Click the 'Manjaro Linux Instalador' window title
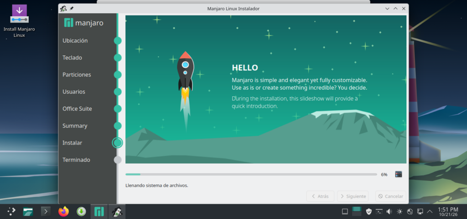This screenshot has width=467, height=219. [233, 9]
